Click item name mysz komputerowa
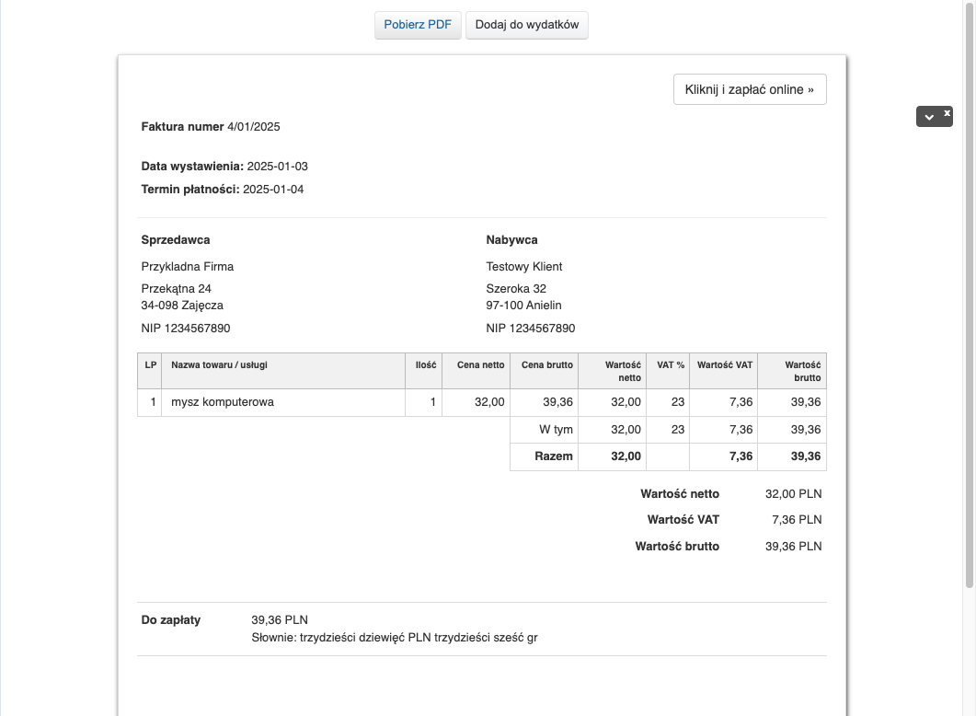976x716 pixels. (223, 402)
